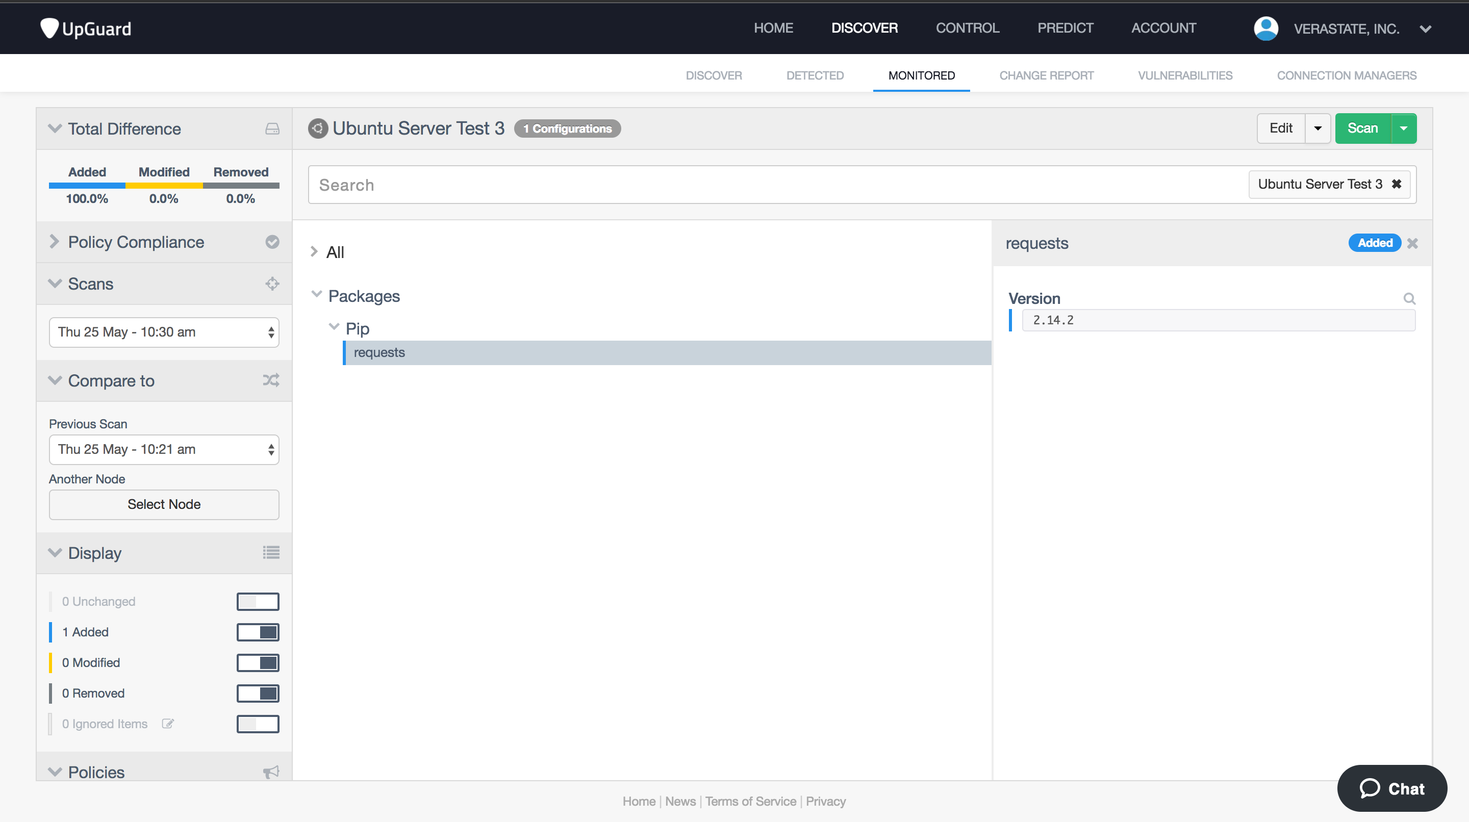The width and height of the screenshot is (1469, 822).
Task: Collapse the Scans section
Action: tap(55, 284)
